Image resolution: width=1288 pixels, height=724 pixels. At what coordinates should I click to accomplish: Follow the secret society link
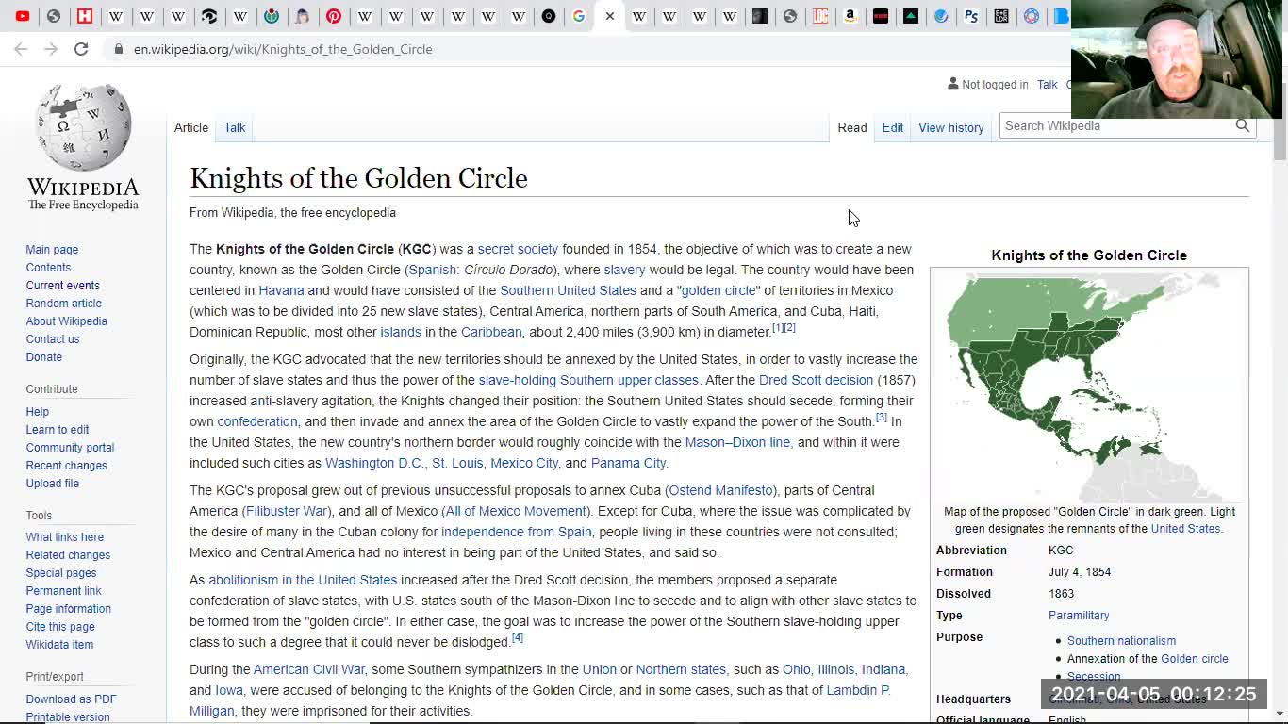click(518, 249)
